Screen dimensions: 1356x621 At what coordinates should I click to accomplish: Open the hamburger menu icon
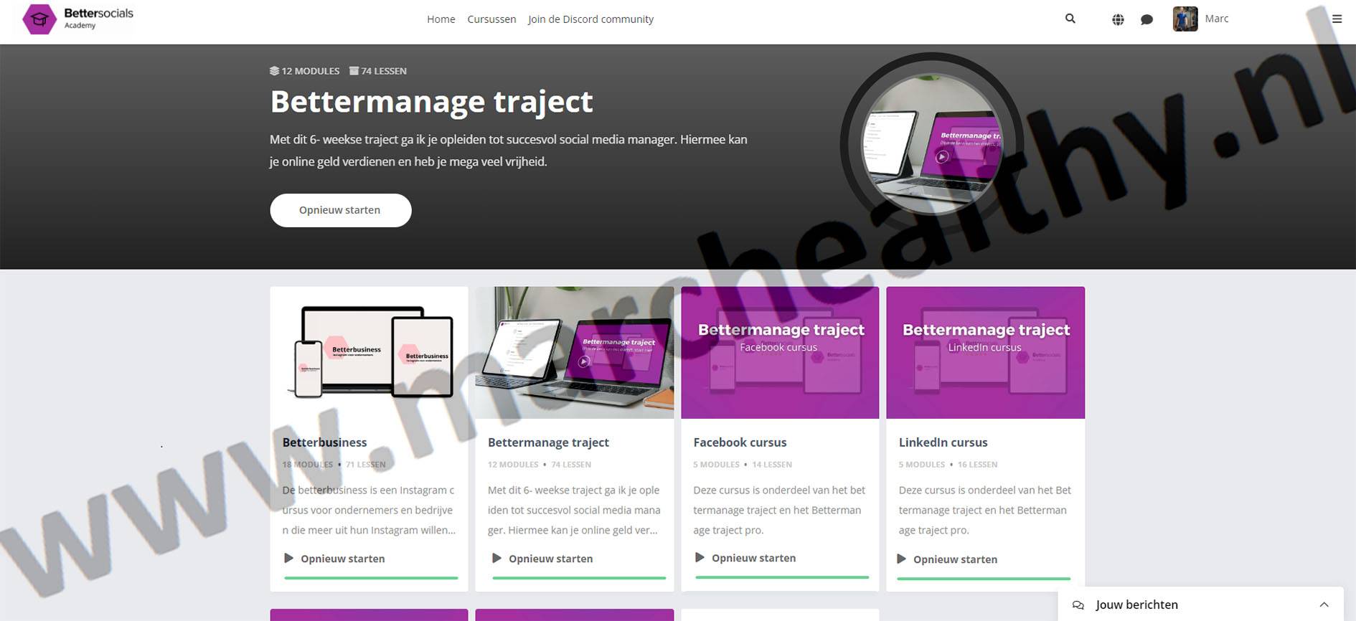click(1337, 19)
